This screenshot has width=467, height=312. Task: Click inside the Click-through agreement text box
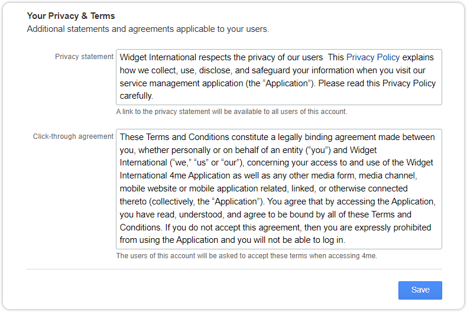point(279,188)
